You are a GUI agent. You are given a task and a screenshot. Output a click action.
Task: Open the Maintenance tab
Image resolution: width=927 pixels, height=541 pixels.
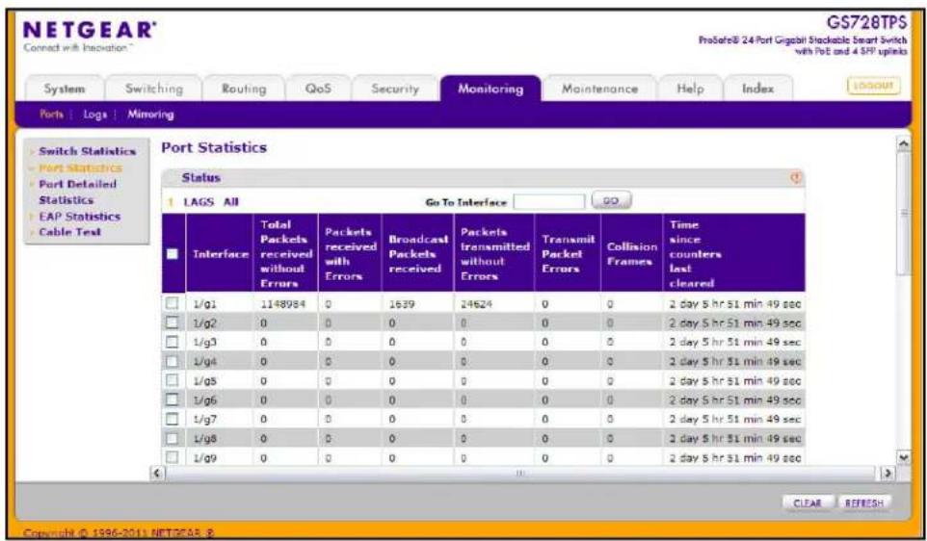599,89
